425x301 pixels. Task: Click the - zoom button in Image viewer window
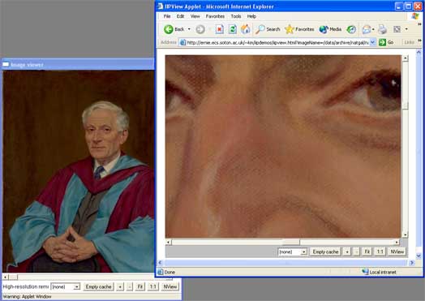pos(130,286)
